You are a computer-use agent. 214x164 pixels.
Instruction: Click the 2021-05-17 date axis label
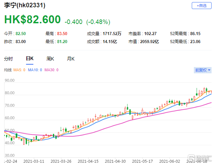pos(142,161)
